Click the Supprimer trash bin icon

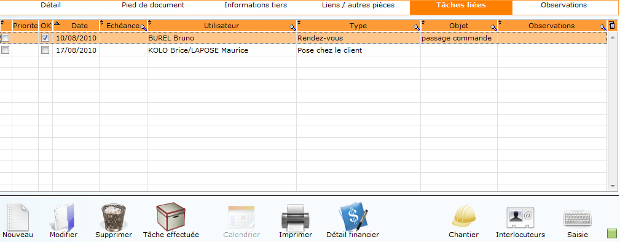click(114, 217)
